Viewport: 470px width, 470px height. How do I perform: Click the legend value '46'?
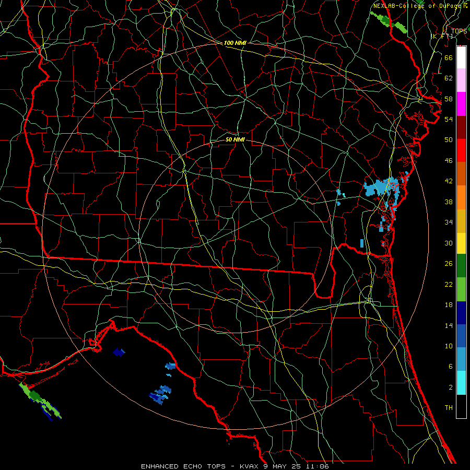coord(449,161)
